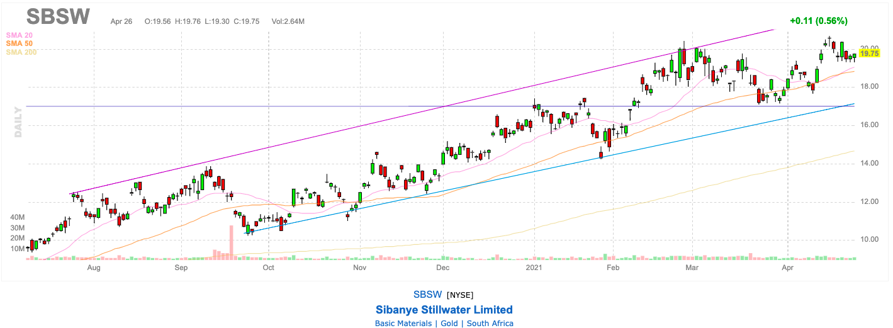Click the SMA 20 legend label
The image size is (893, 328).
tap(19, 35)
